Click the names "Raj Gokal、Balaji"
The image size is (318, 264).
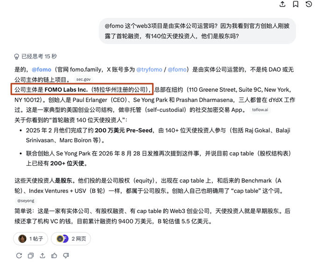pos(267,130)
